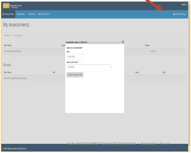This screenshot has height=153, width=191.
Task: Click the Start column header
Action: click(164, 72)
